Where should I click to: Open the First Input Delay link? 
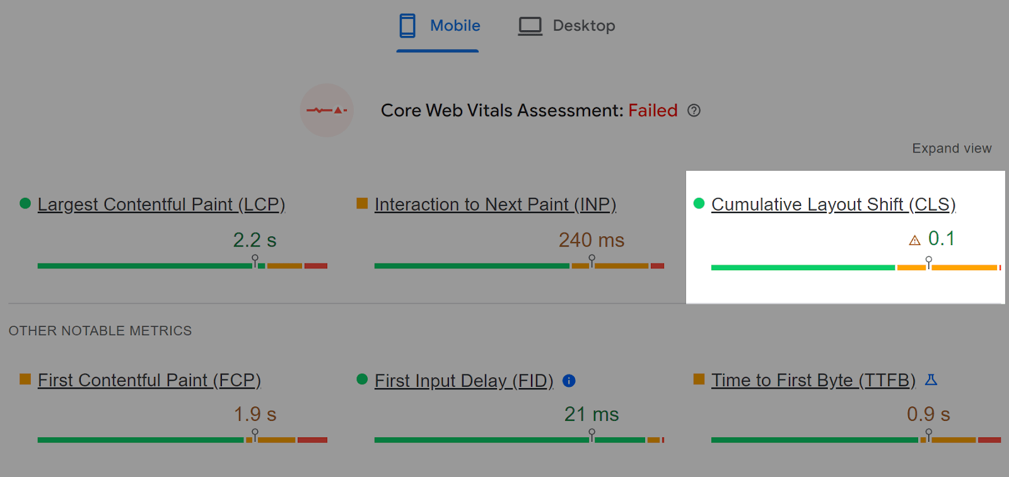tap(464, 381)
